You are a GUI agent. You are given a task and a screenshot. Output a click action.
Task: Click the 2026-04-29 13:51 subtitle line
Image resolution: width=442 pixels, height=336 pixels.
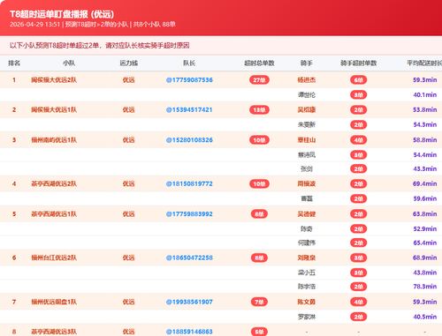click(x=93, y=25)
